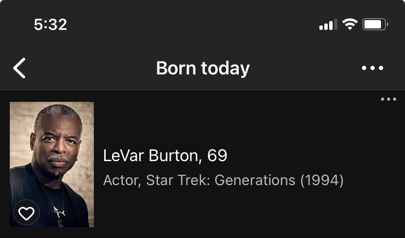This screenshot has width=405, height=238.
Task: Expand row options for the Born today entry
Action: point(388,99)
